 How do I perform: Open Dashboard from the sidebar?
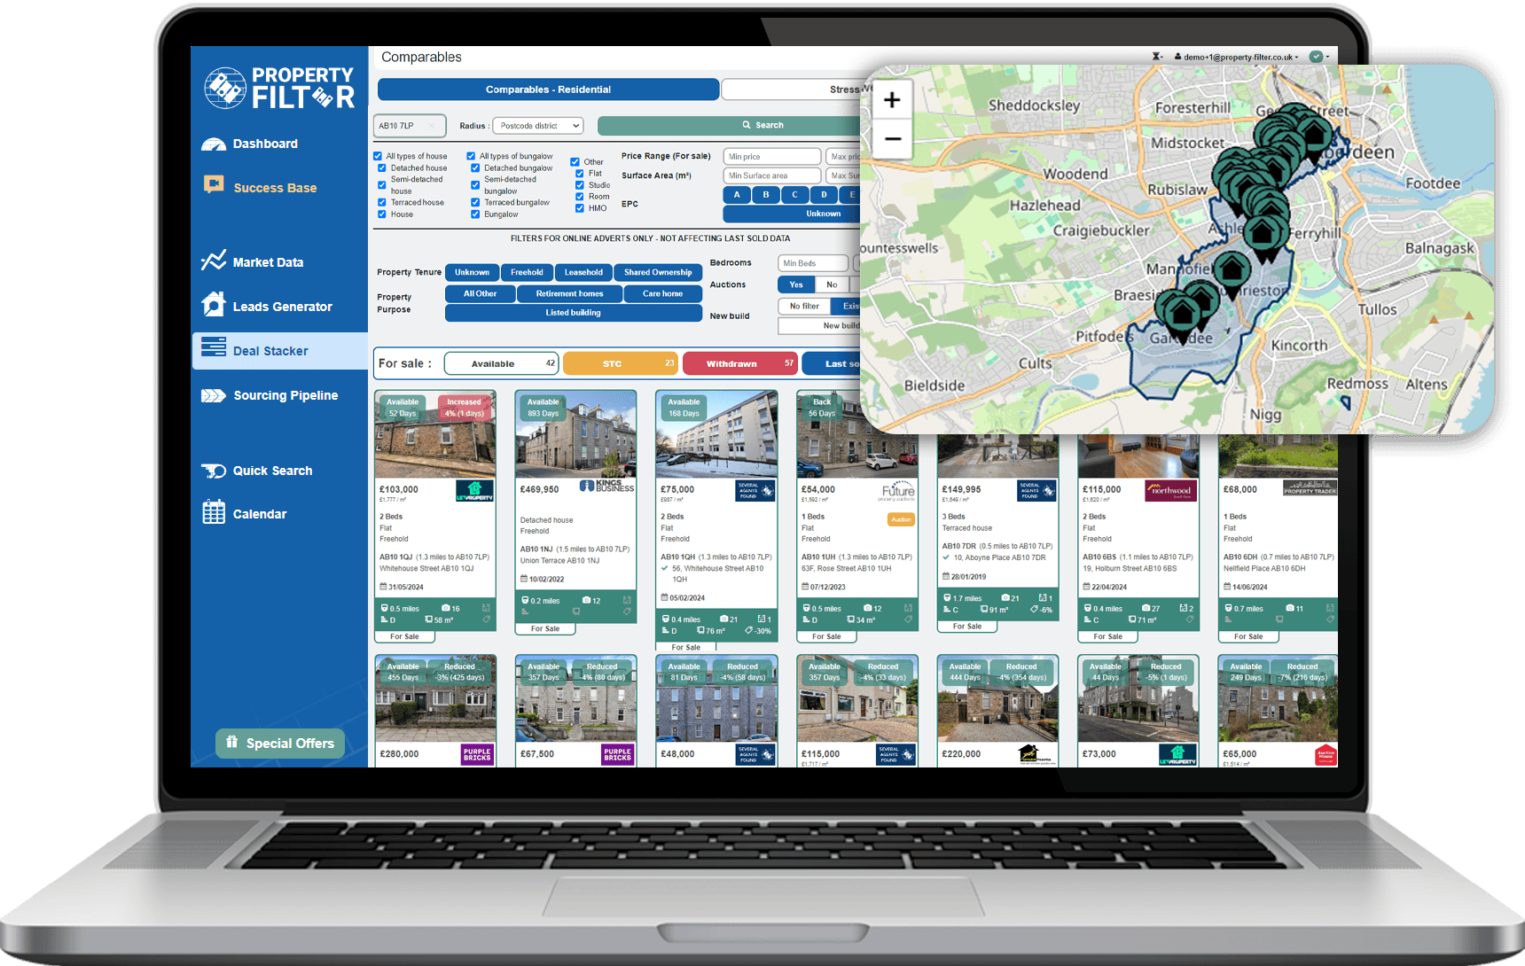pyautogui.click(x=250, y=144)
